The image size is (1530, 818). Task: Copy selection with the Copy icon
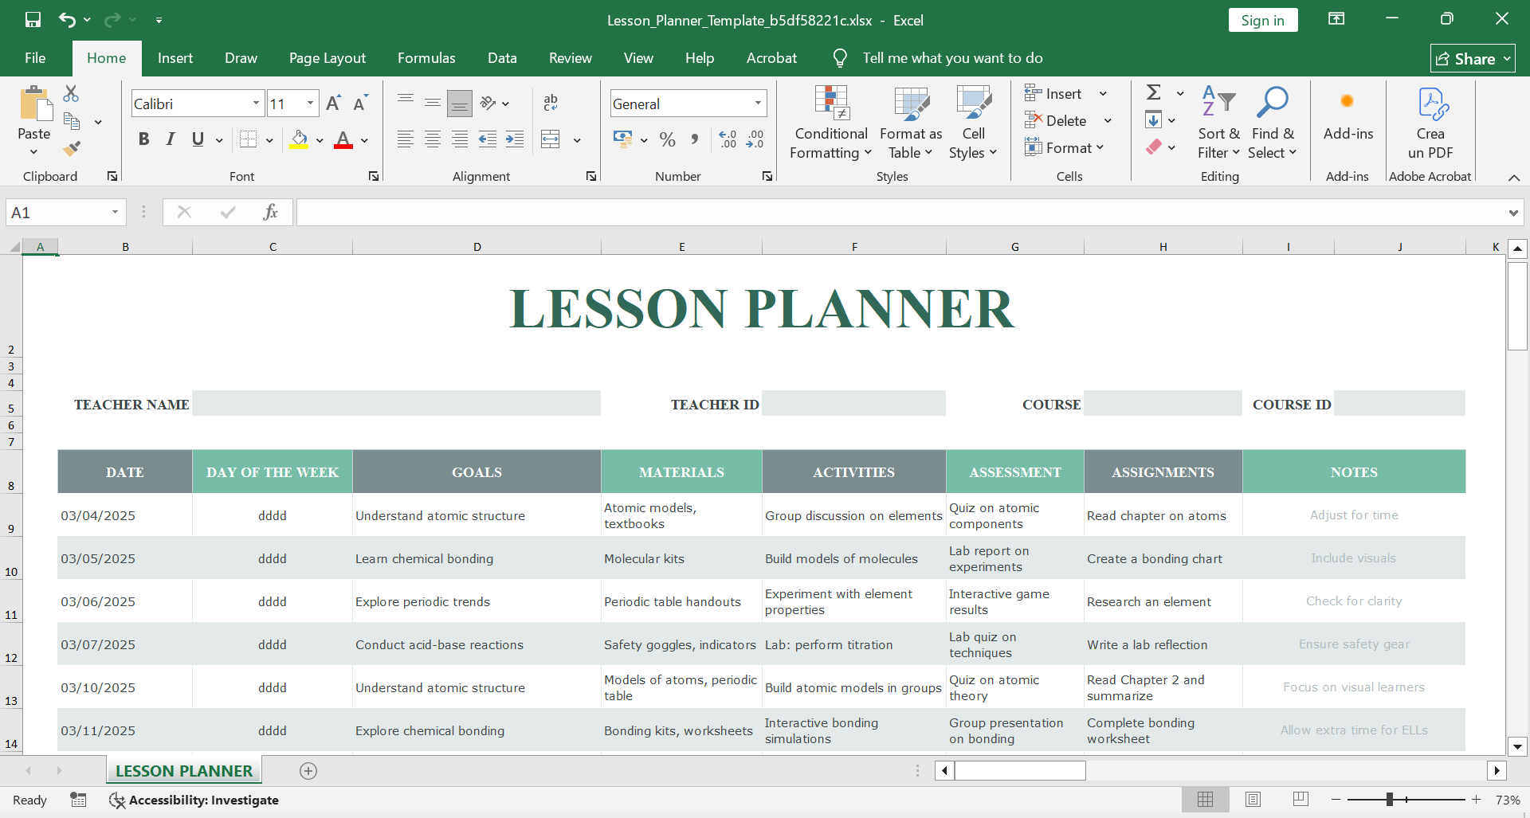click(72, 122)
